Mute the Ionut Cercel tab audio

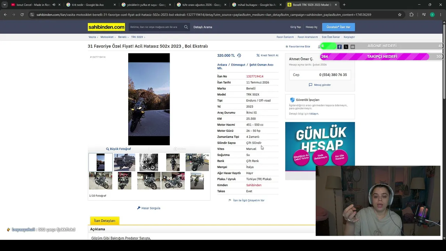[54, 5]
